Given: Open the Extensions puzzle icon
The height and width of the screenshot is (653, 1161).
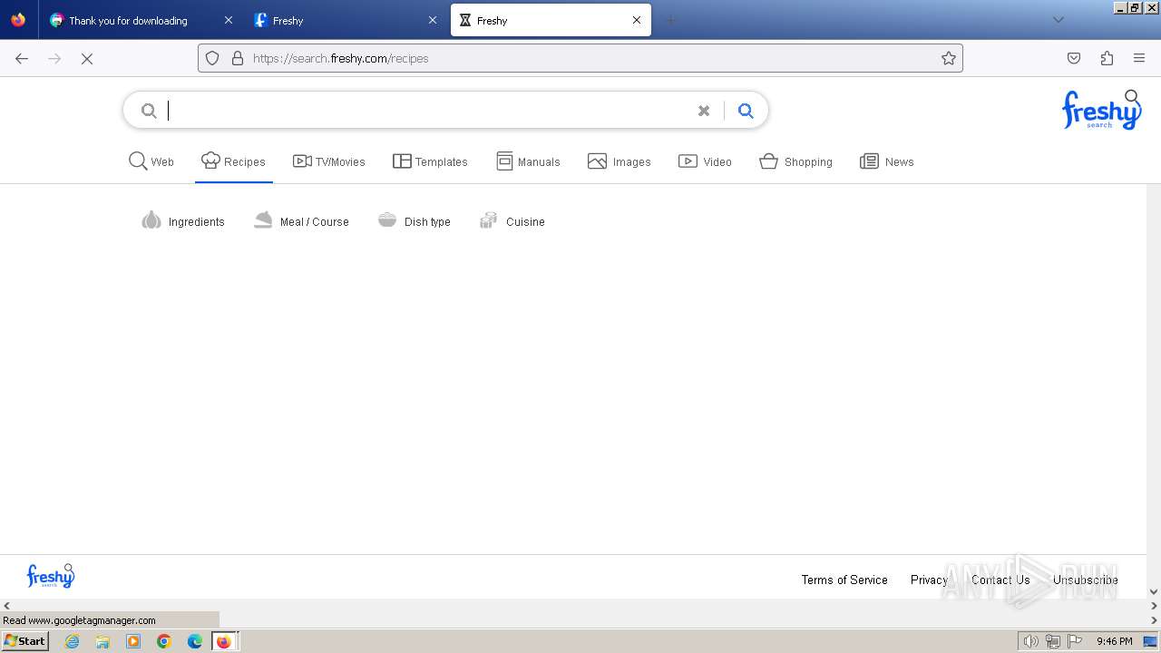Looking at the screenshot, I should [1107, 58].
